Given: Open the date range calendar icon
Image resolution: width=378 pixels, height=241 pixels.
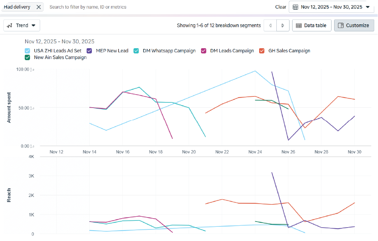Looking at the screenshot, I should coord(295,7).
